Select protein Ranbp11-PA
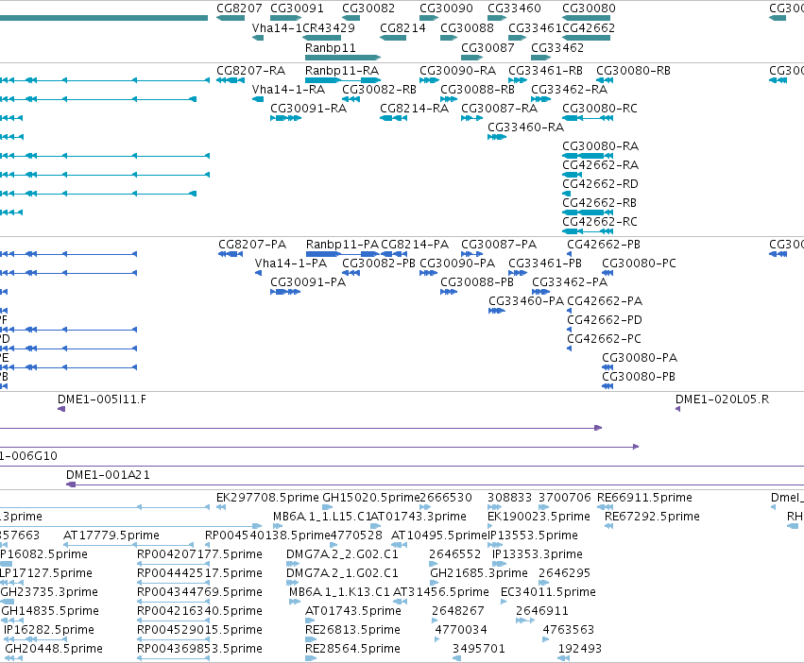Screen dimensions: 804x663 point(343,254)
